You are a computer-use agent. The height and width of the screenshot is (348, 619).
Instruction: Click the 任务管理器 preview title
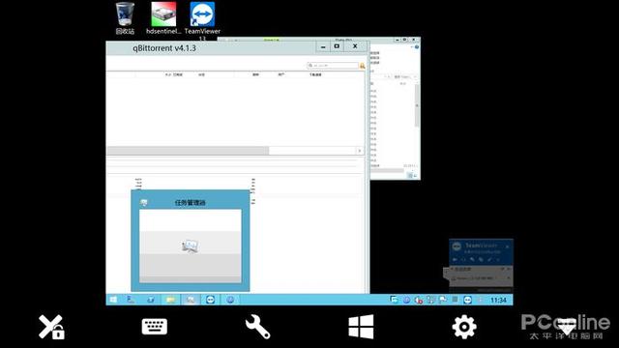(x=191, y=202)
